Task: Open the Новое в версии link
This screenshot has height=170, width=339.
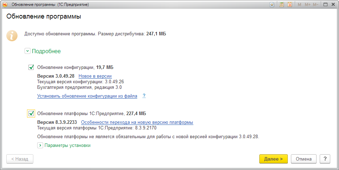Action: tap(95, 76)
